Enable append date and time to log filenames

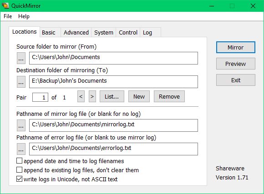tap(20, 161)
